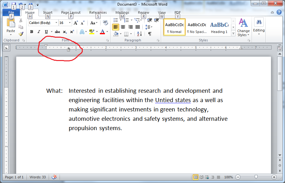Apply subscript formatting
Image resolution: width=285 pixels, height=183 pixels.
(65, 32)
